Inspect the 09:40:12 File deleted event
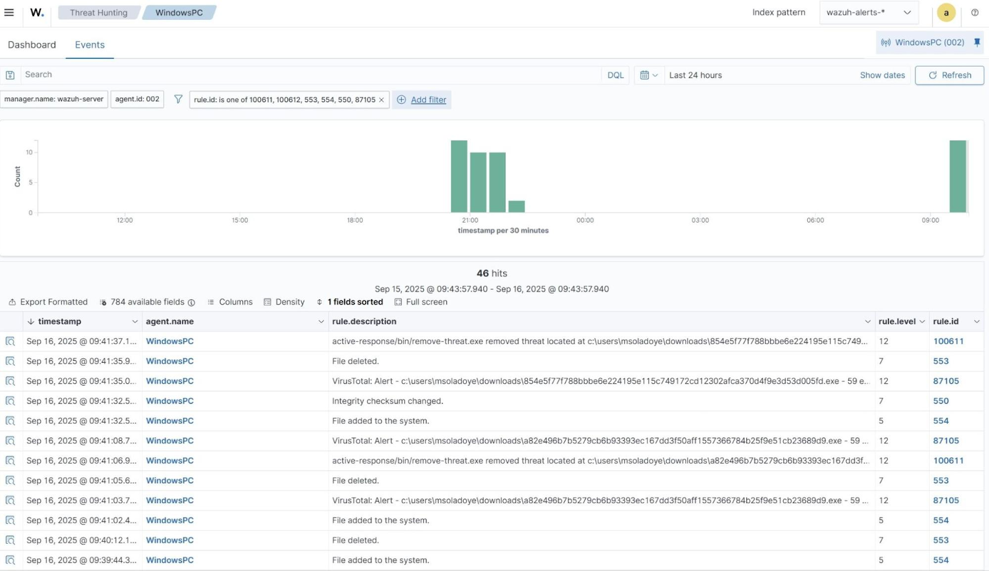 [x=10, y=540]
